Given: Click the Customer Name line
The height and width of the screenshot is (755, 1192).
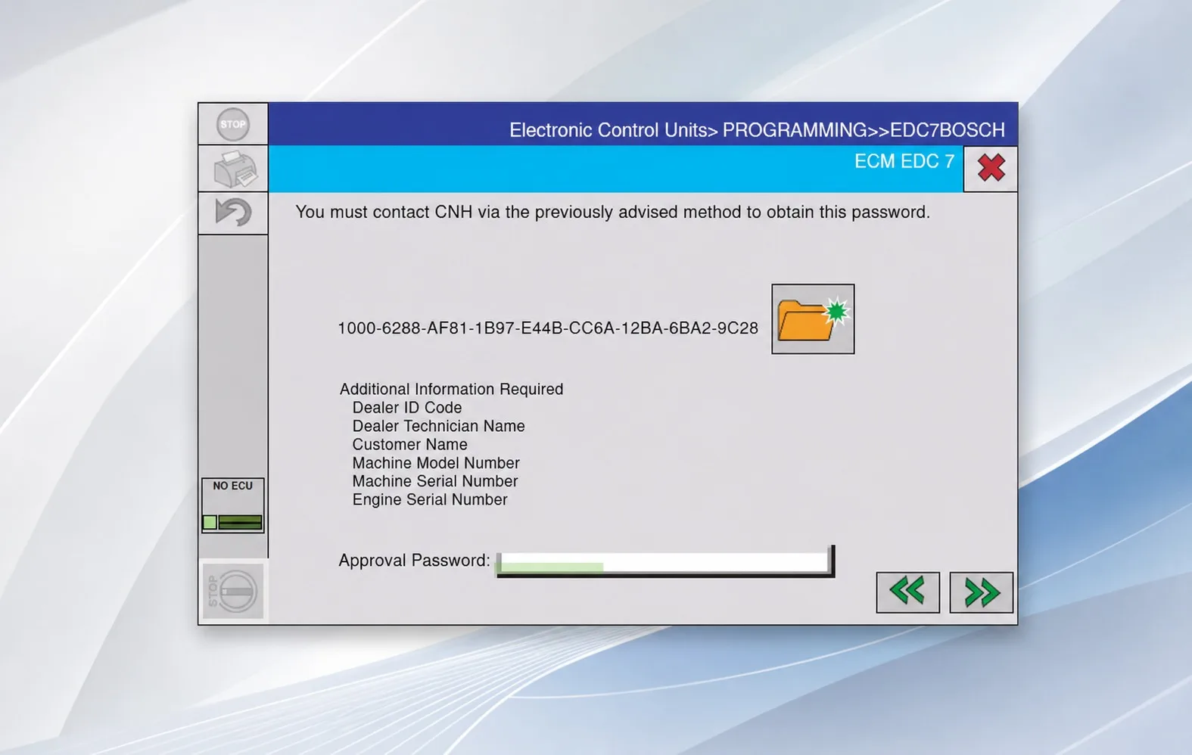Looking at the screenshot, I should pos(409,445).
